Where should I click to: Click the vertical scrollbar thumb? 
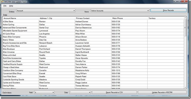(185, 28)
